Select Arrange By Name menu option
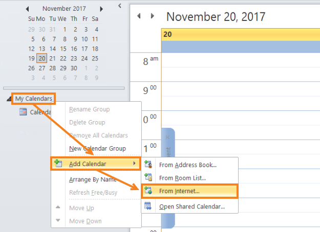 pos(92,179)
